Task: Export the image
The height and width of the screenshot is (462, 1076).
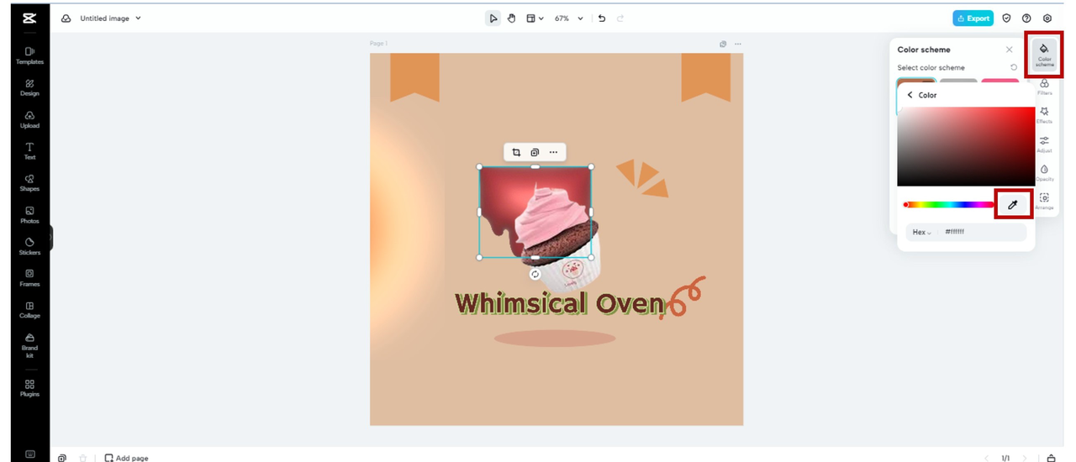Action: pyautogui.click(x=973, y=18)
